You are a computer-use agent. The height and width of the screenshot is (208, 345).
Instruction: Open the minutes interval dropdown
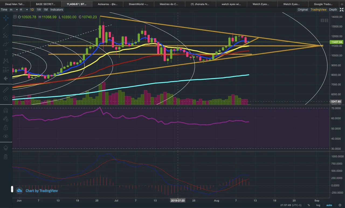[x=13, y=9]
